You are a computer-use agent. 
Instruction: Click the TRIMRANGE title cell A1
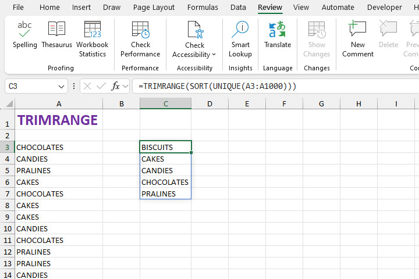[59, 119]
